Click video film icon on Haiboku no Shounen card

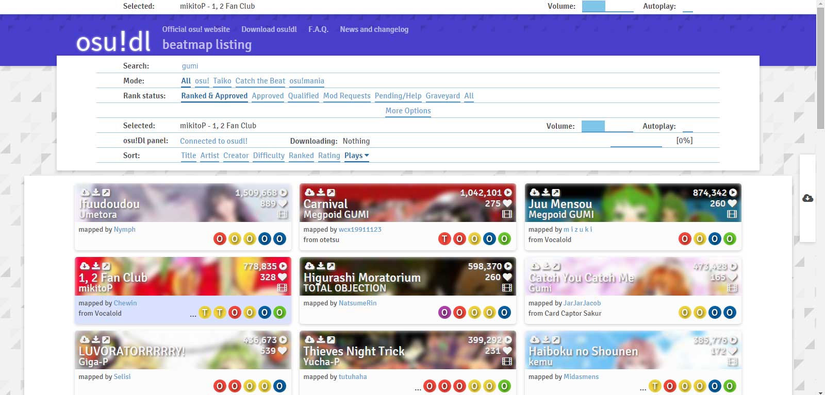732,362
